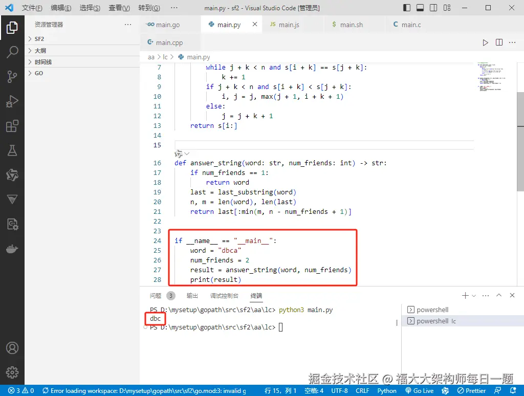Viewport: 524px width, 396px height.
Task: Jump using the editor minimap
Action: click(x=491, y=77)
